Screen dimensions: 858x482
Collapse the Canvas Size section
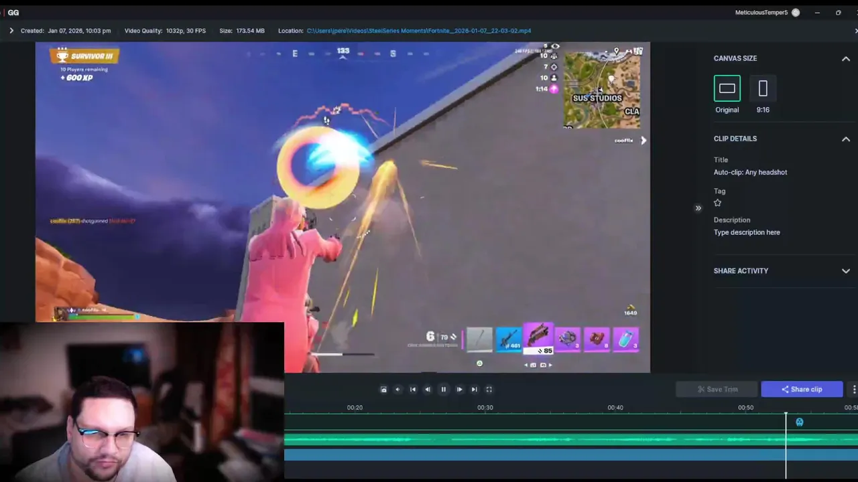coord(846,59)
